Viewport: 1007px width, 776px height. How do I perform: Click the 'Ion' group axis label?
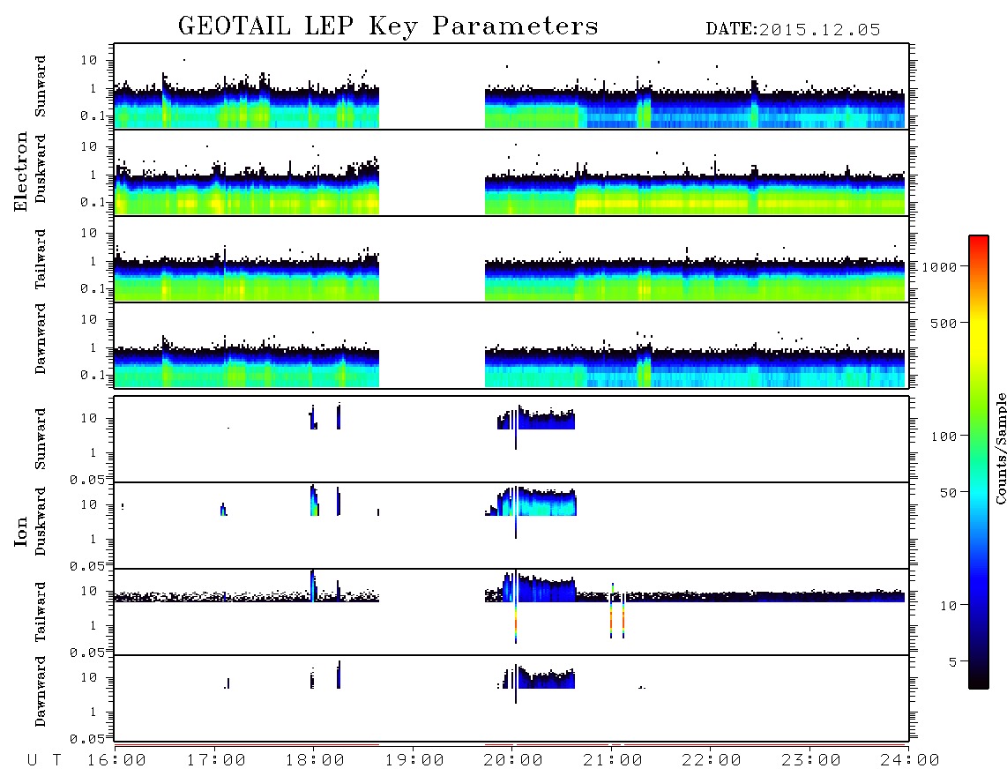point(20,531)
